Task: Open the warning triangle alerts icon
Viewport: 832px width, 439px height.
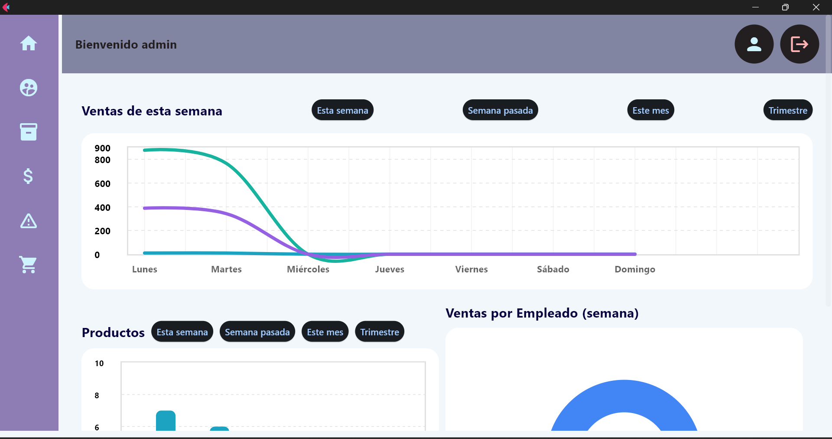Action: [x=29, y=221]
